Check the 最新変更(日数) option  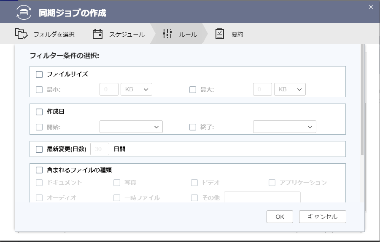39,149
